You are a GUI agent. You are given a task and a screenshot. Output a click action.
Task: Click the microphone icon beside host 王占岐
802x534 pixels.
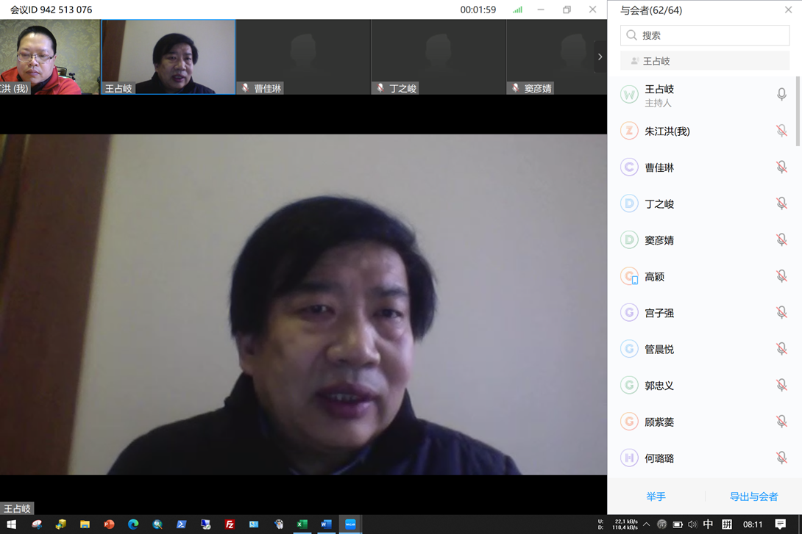(781, 95)
